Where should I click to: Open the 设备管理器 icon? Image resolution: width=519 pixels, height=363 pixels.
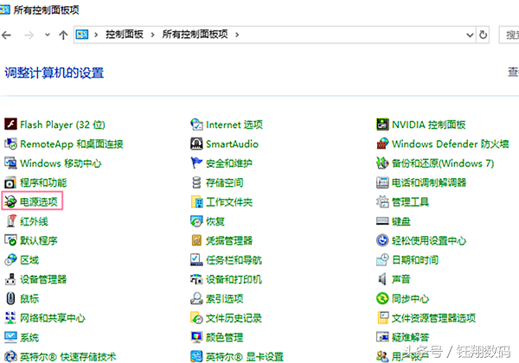pos(10,279)
